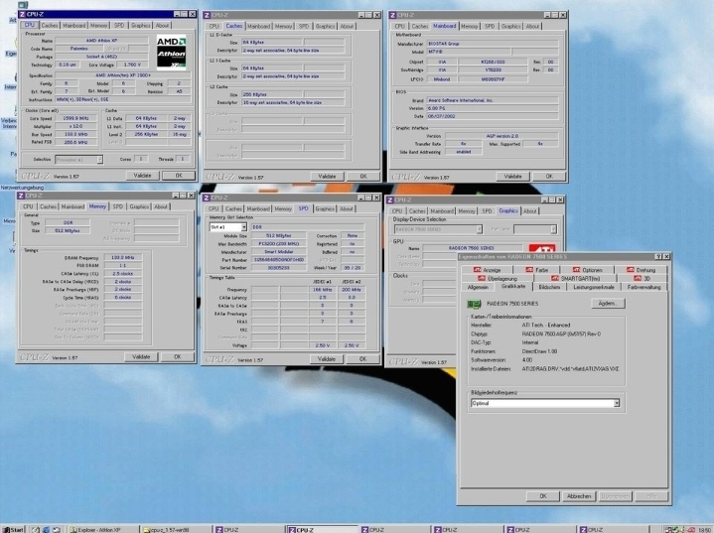Click the Ändern... button in the Radeon dialog
714x533 pixels.
(608, 303)
